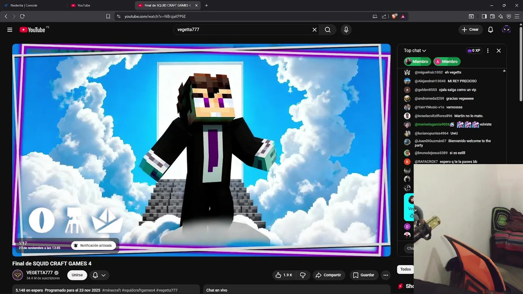Open Brave Rewards triangle icon

(403, 16)
